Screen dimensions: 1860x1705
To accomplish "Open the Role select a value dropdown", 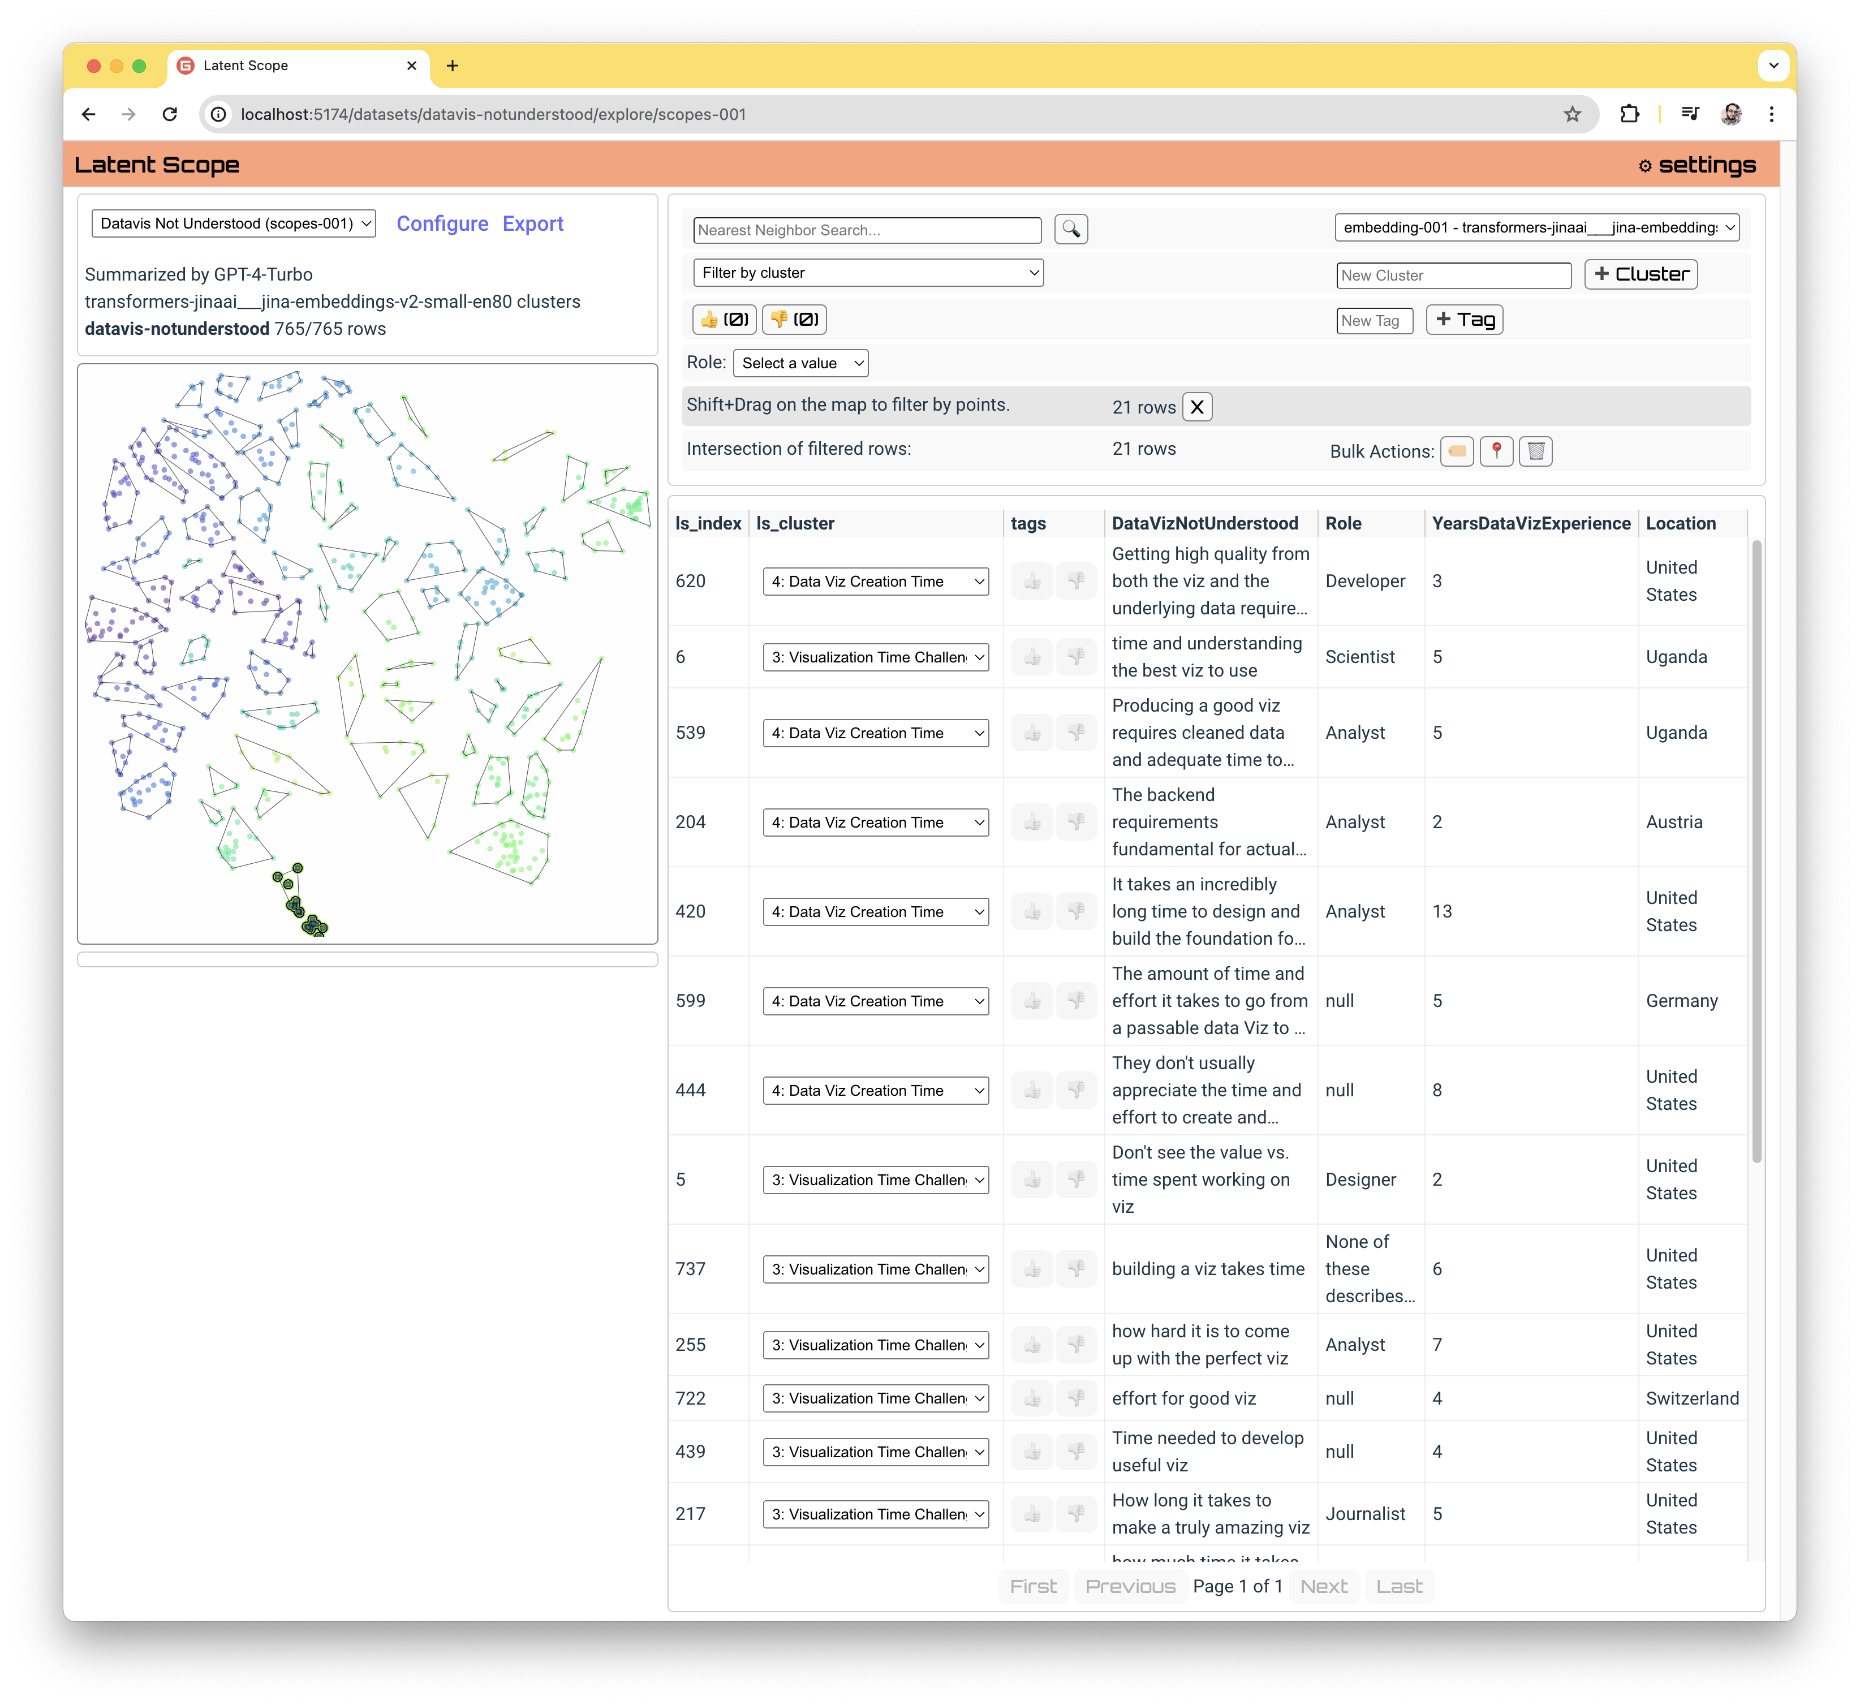I will 801,363.
